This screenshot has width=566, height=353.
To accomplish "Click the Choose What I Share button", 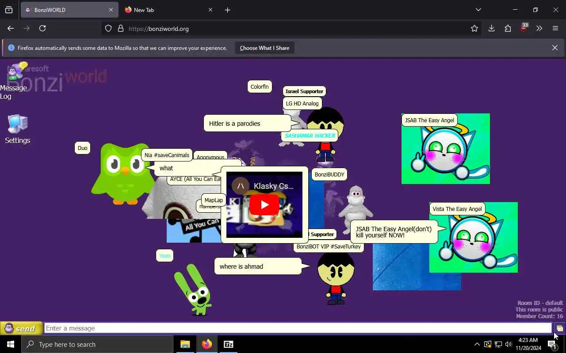I will coord(264,48).
